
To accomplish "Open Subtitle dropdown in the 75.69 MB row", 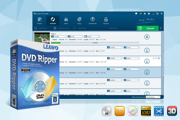I will (x=115, y=69).
